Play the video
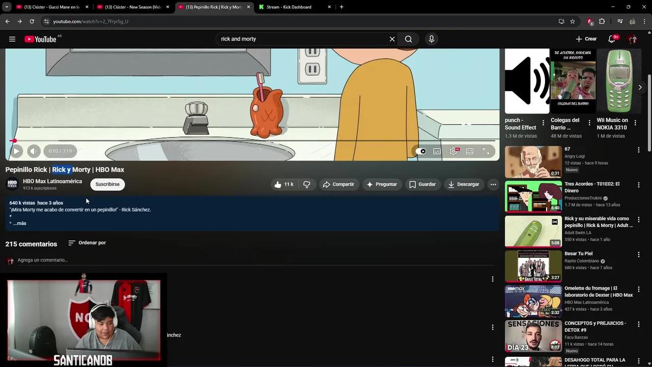Image resolution: width=652 pixels, height=367 pixels. (16, 151)
